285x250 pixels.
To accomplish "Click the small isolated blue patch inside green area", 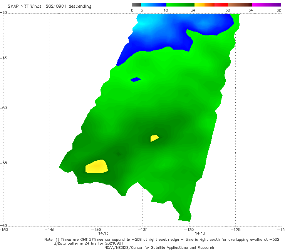I will click(x=136, y=80).
